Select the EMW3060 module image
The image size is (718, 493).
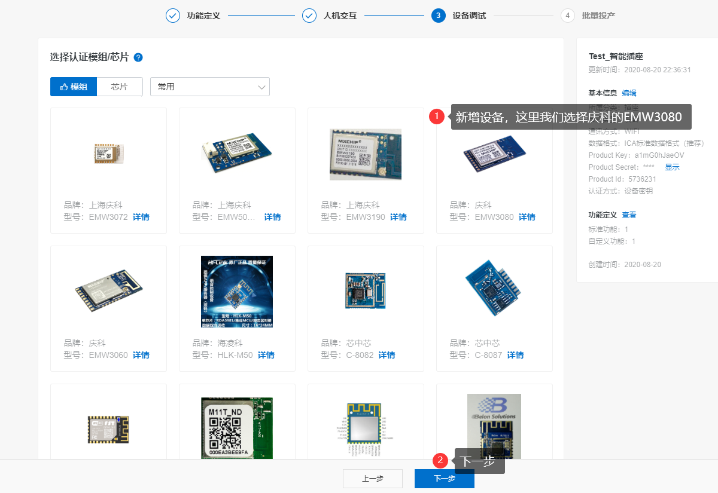point(108,290)
